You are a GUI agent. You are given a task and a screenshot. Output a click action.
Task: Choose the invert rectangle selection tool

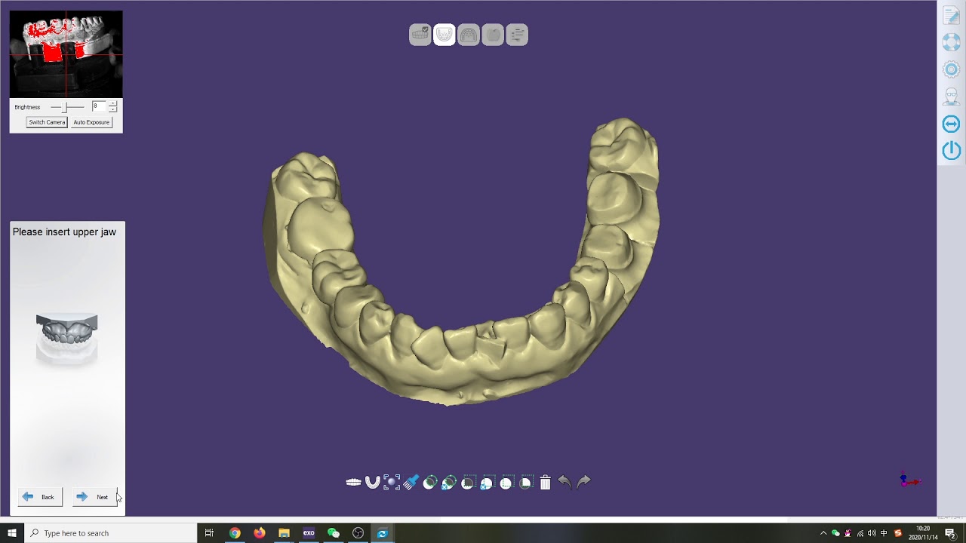tap(506, 483)
